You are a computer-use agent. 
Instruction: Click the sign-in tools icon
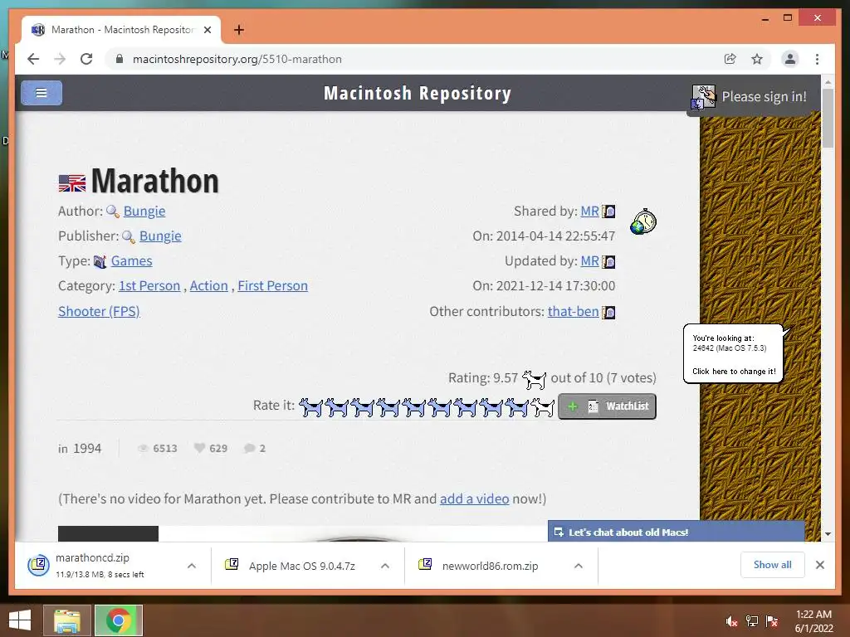pyautogui.click(x=704, y=97)
